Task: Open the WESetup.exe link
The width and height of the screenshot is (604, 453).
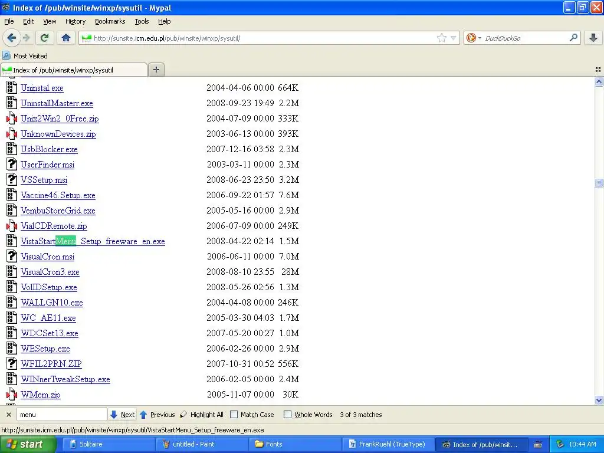Action: coord(45,349)
